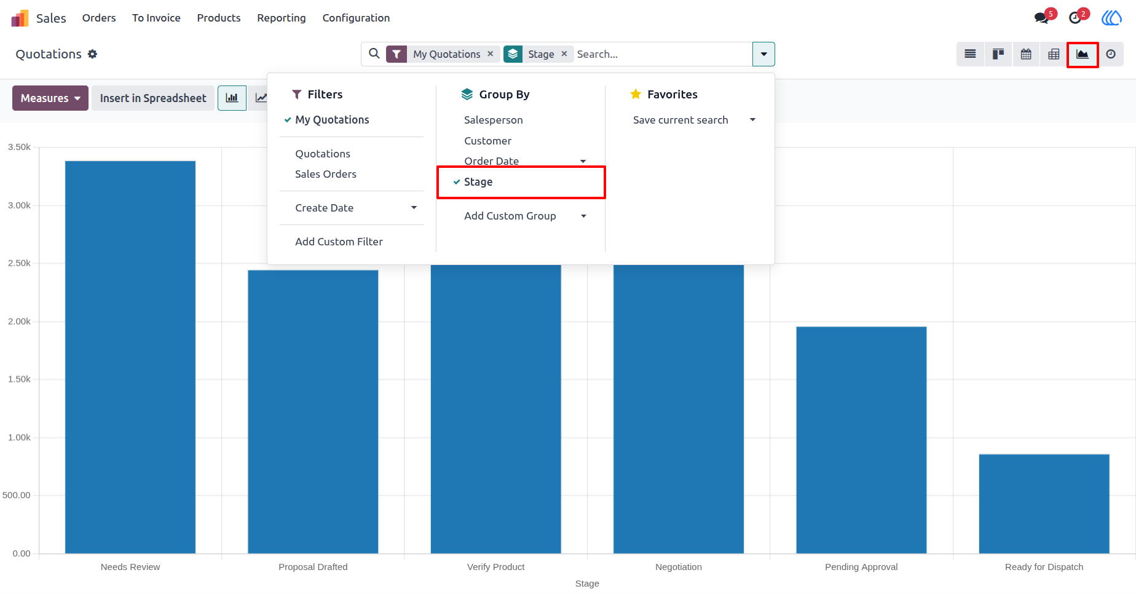Switch to pivot view
1136x594 pixels.
point(1054,54)
